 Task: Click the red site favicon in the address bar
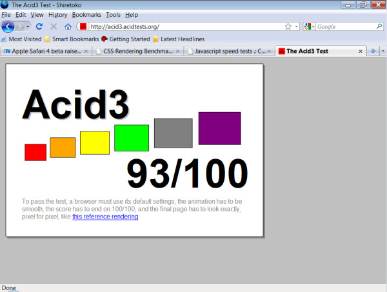tap(83, 26)
